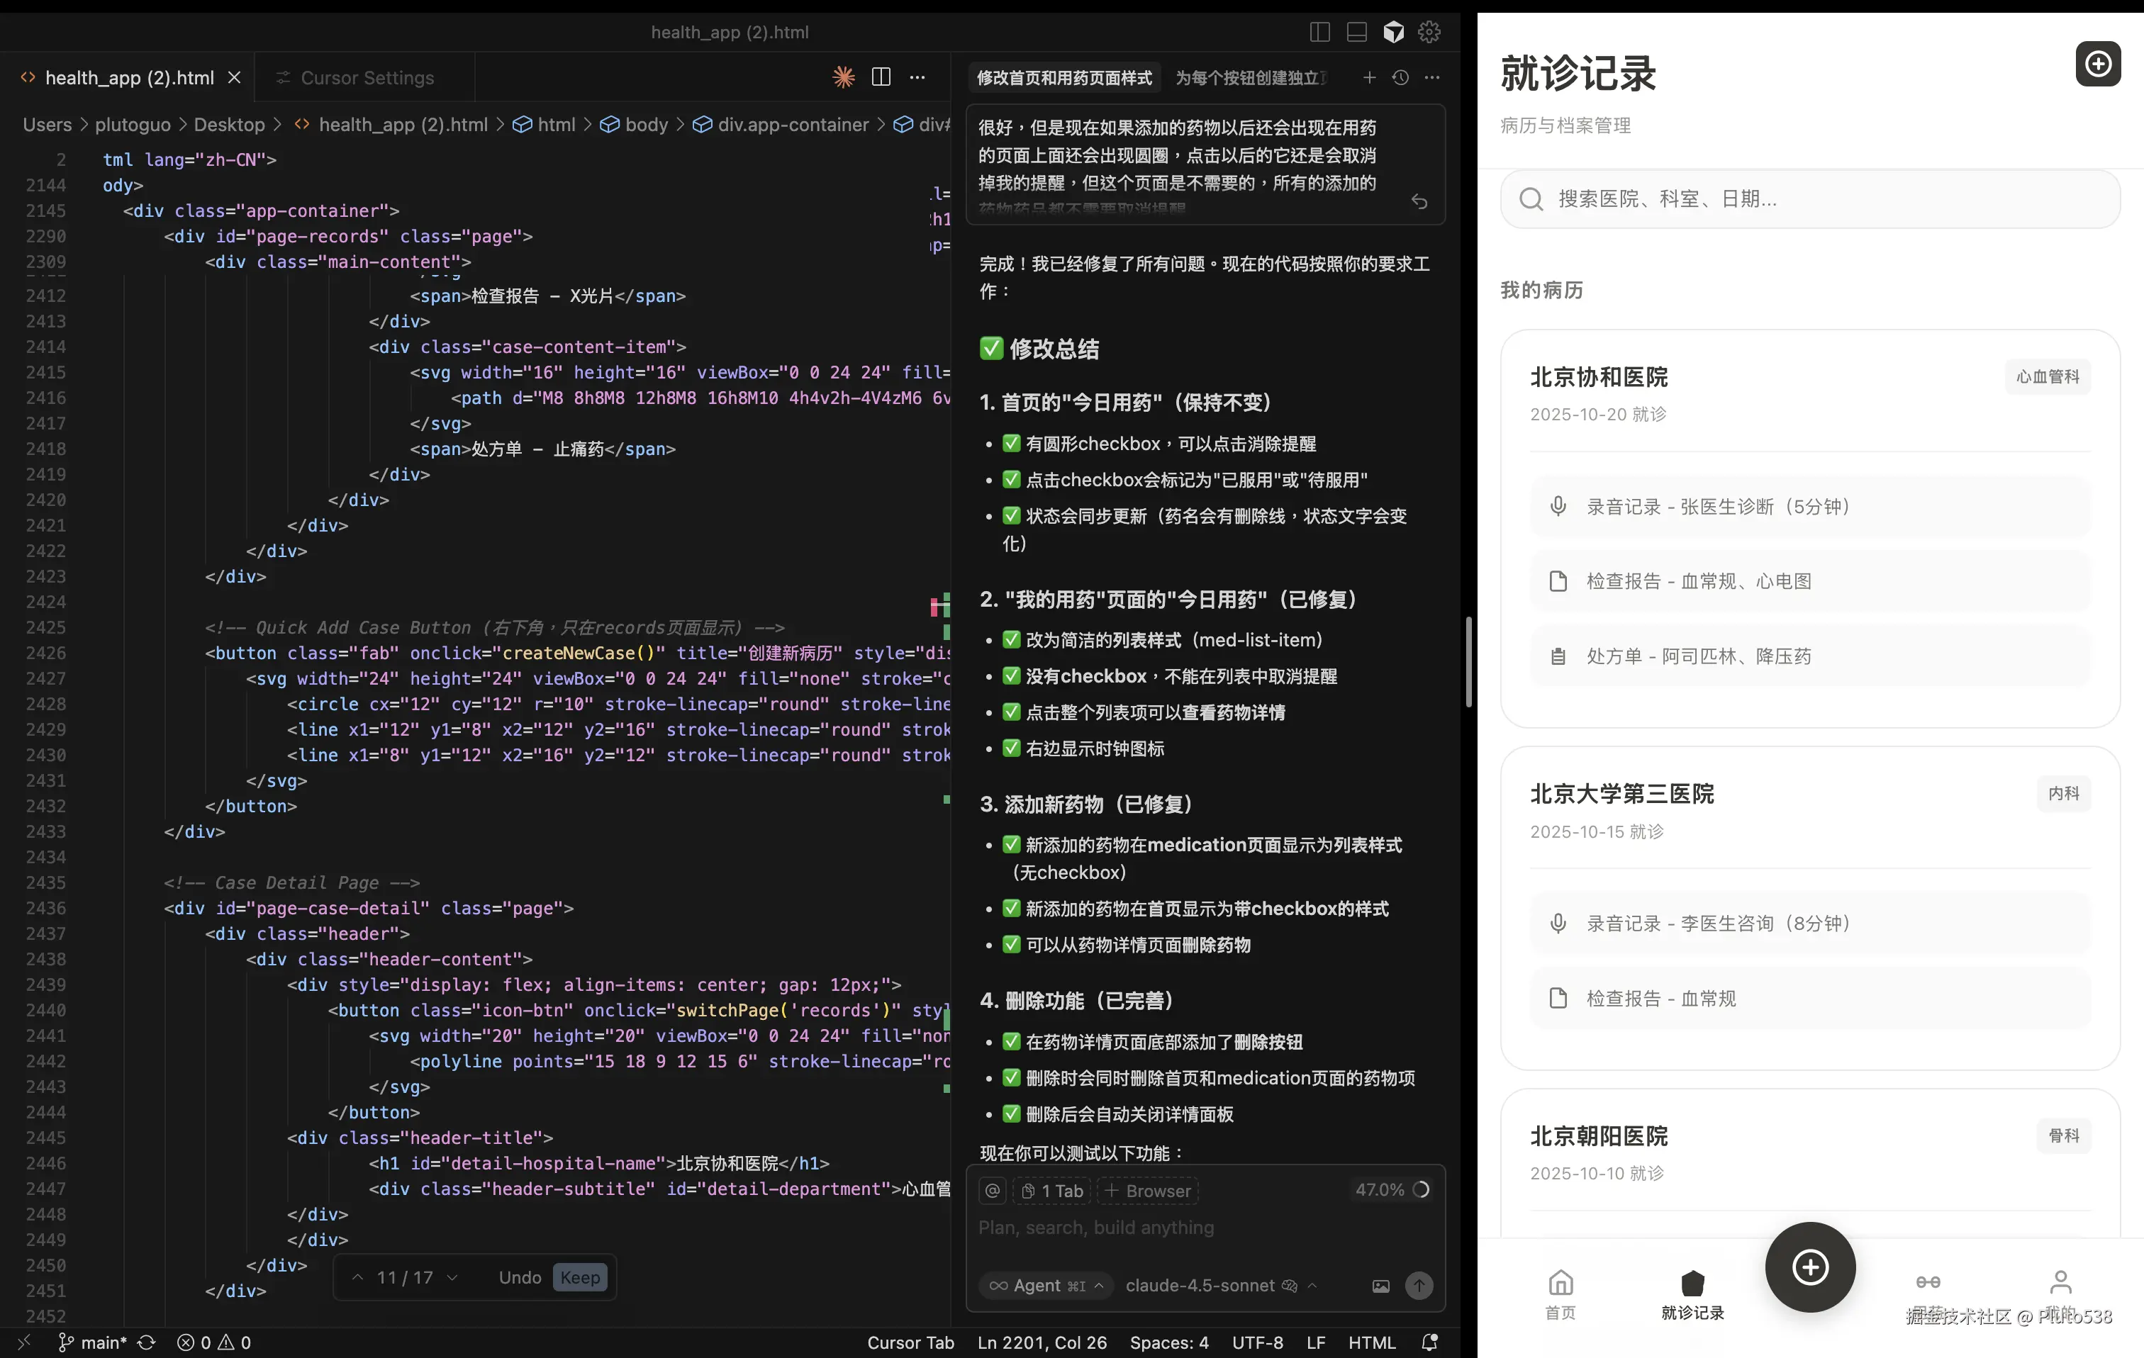The image size is (2144, 1358).
Task: Click the document icon on 血常规、心电图 row
Action: pos(1557,581)
